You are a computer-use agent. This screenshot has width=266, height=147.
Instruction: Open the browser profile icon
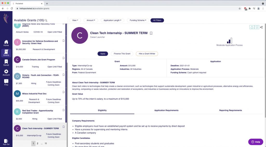(258, 9)
